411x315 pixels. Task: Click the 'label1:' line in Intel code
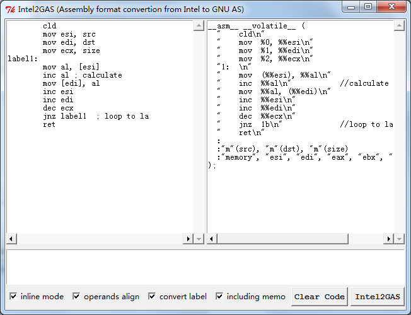(x=23, y=59)
